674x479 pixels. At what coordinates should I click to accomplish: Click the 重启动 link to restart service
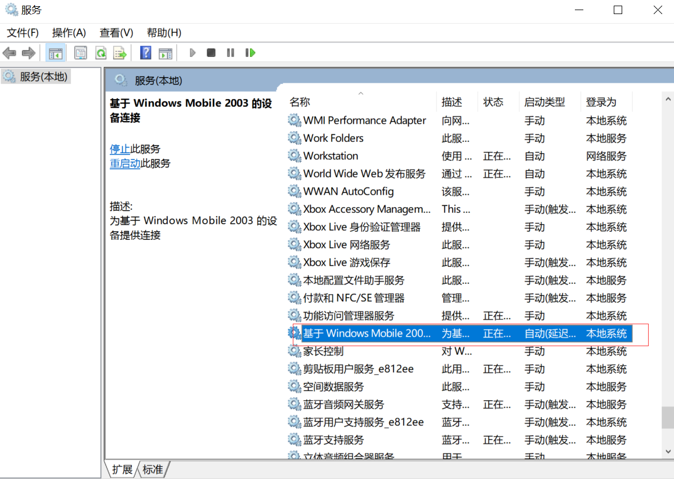coord(124,163)
